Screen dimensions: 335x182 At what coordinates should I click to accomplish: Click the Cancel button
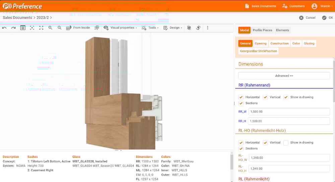pyautogui.click(x=307, y=18)
